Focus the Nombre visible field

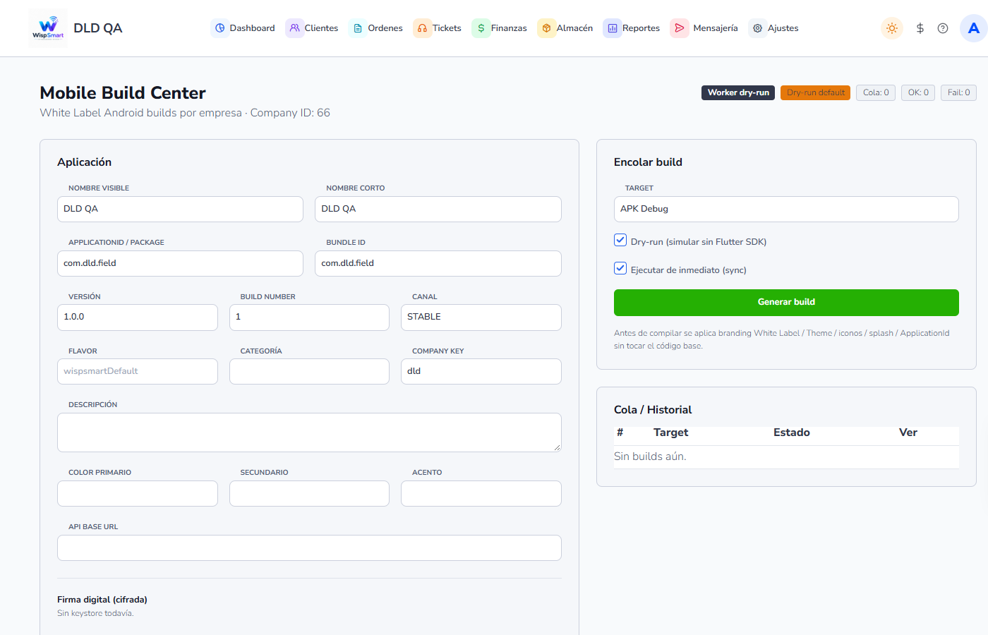(180, 209)
